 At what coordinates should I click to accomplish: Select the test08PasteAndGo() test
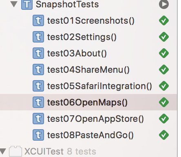point(88,135)
